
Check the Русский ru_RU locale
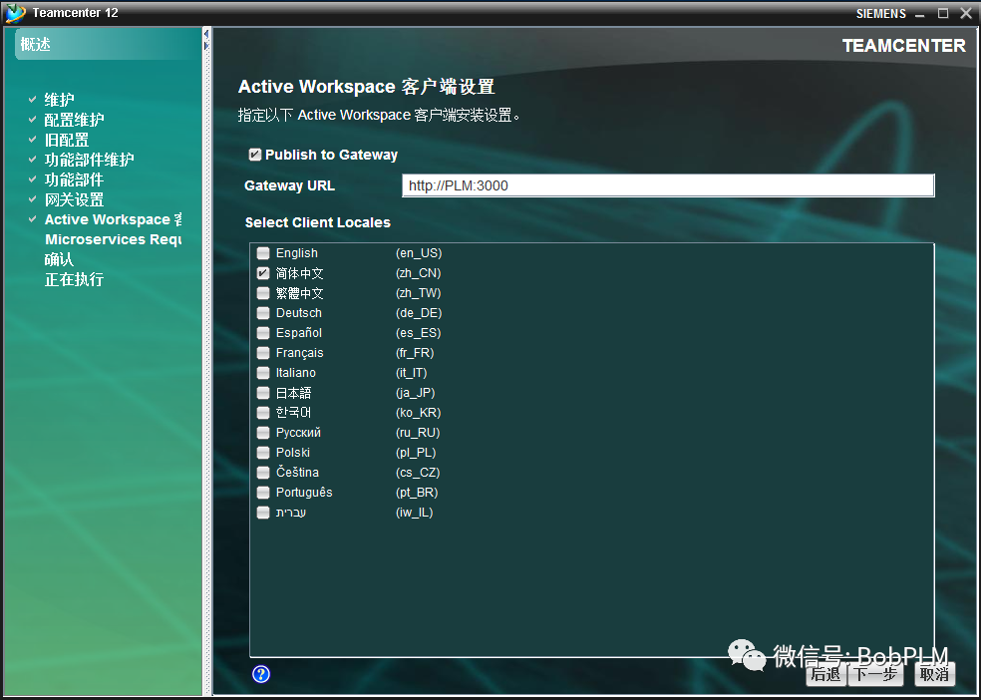[263, 433]
